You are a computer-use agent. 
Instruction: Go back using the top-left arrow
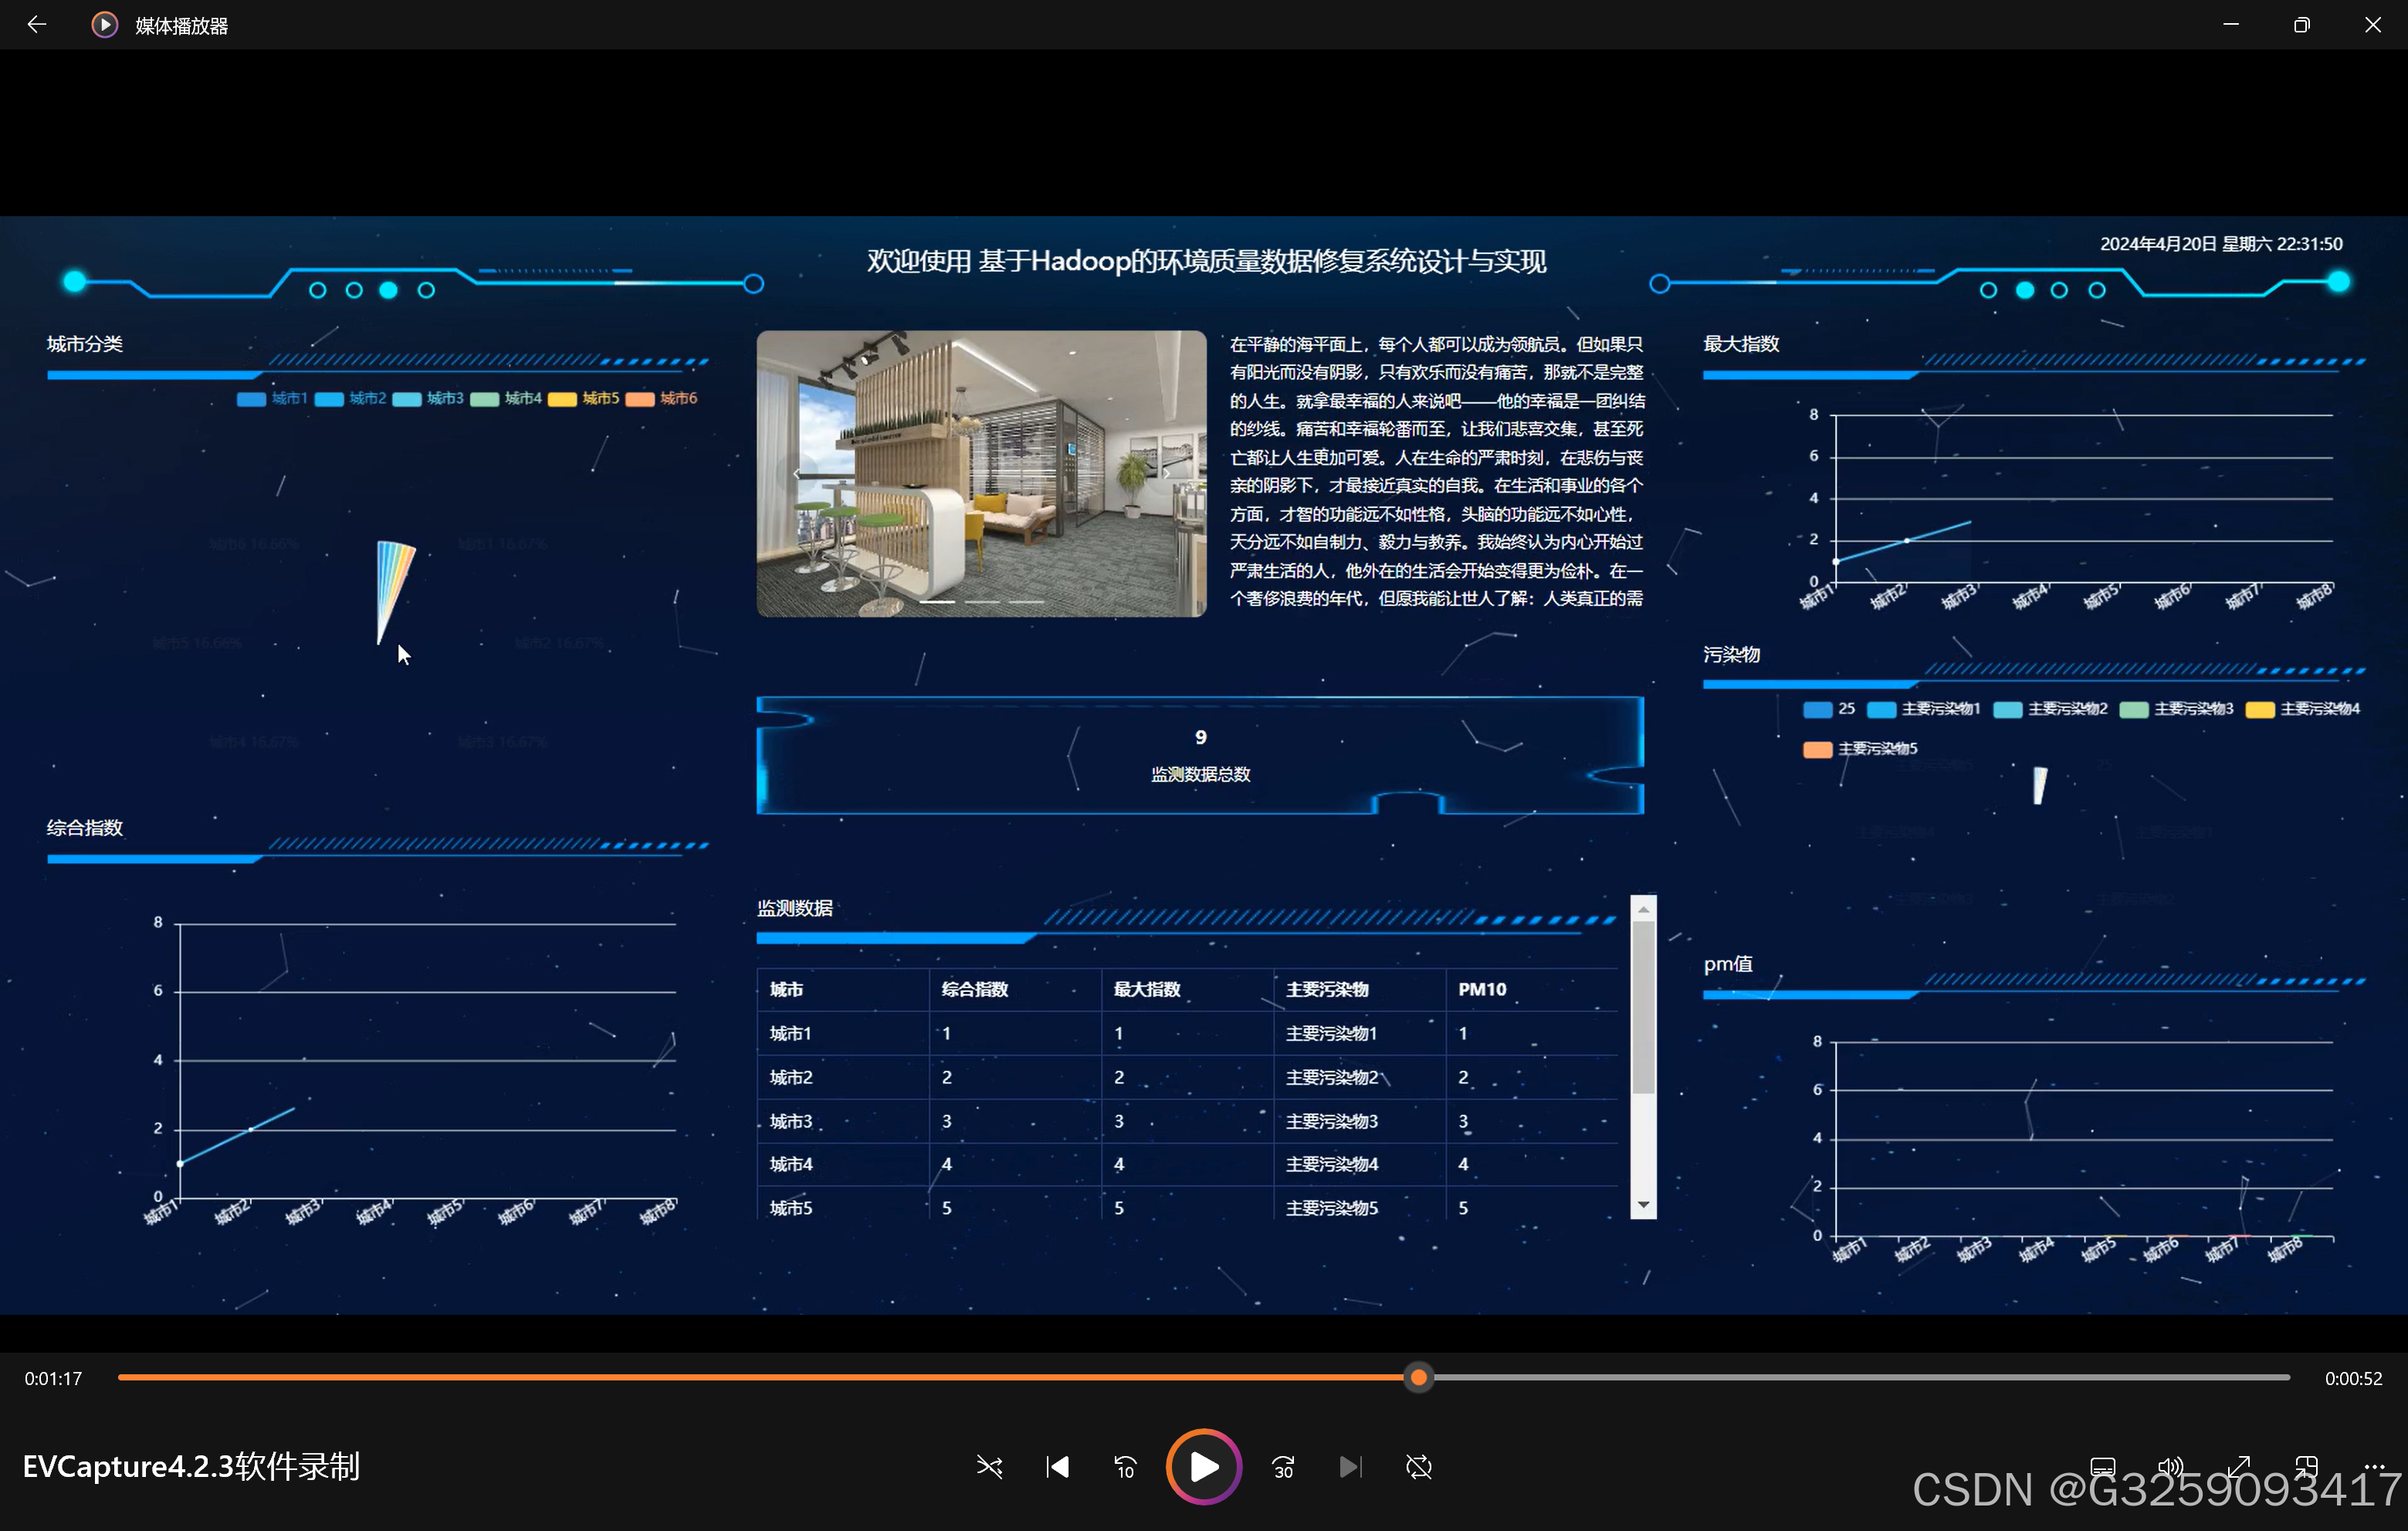pyautogui.click(x=36, y=24)
